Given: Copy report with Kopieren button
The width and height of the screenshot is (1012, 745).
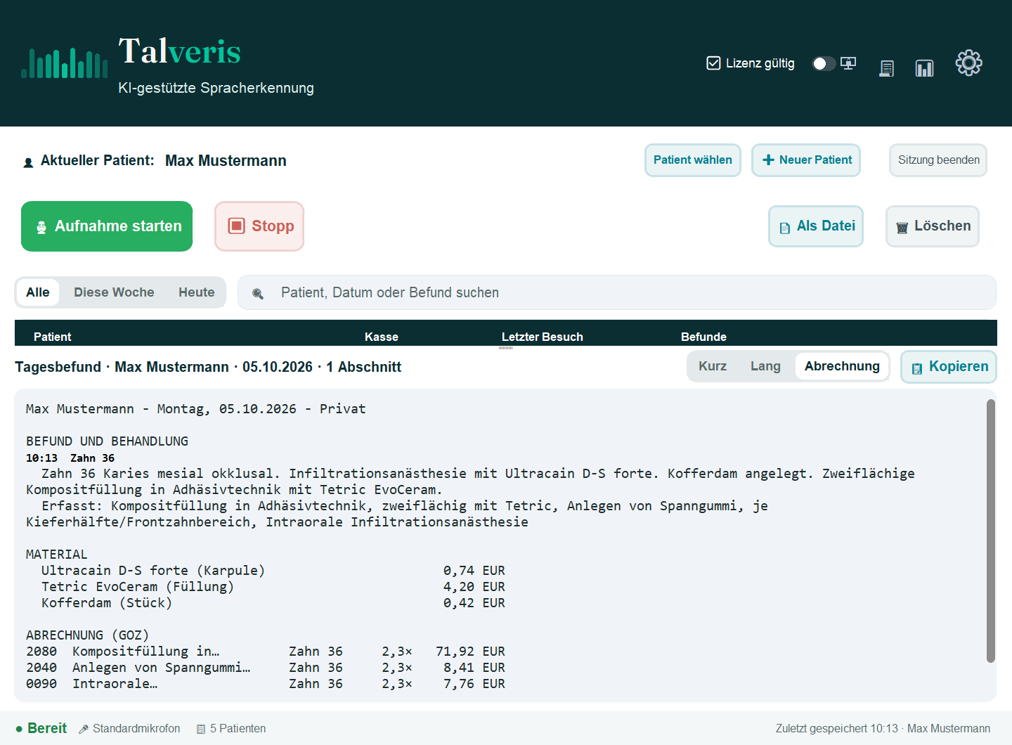Looking at the screenshot, I should coord(949,367).
